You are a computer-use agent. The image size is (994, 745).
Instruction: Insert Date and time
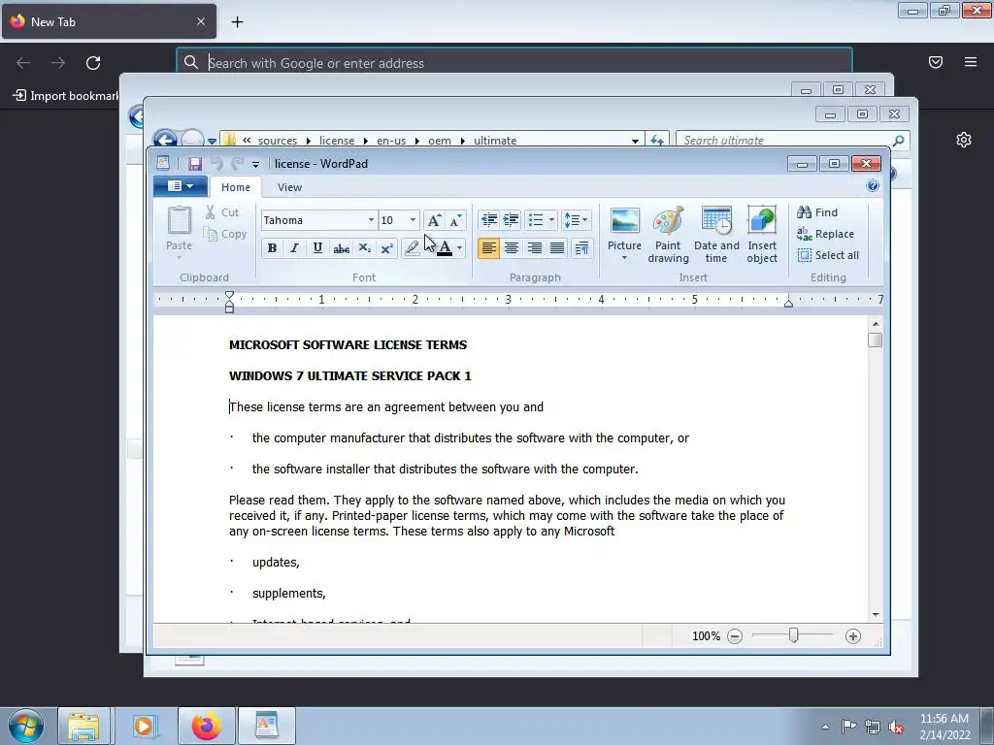716,234
